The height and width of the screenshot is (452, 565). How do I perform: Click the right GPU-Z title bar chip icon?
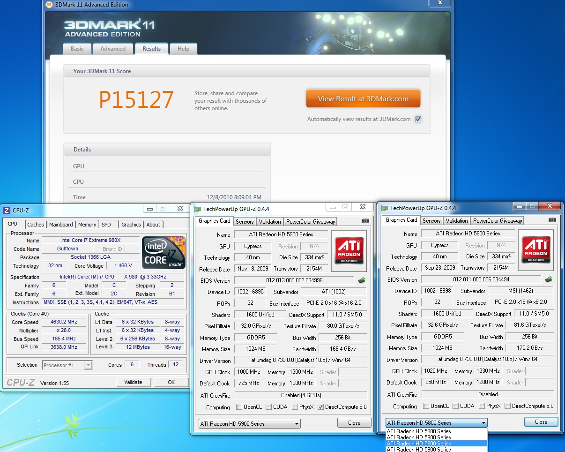tap(385, 208)
